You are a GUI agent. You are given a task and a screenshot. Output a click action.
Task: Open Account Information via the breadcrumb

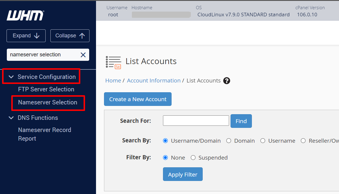click(153, 80)
